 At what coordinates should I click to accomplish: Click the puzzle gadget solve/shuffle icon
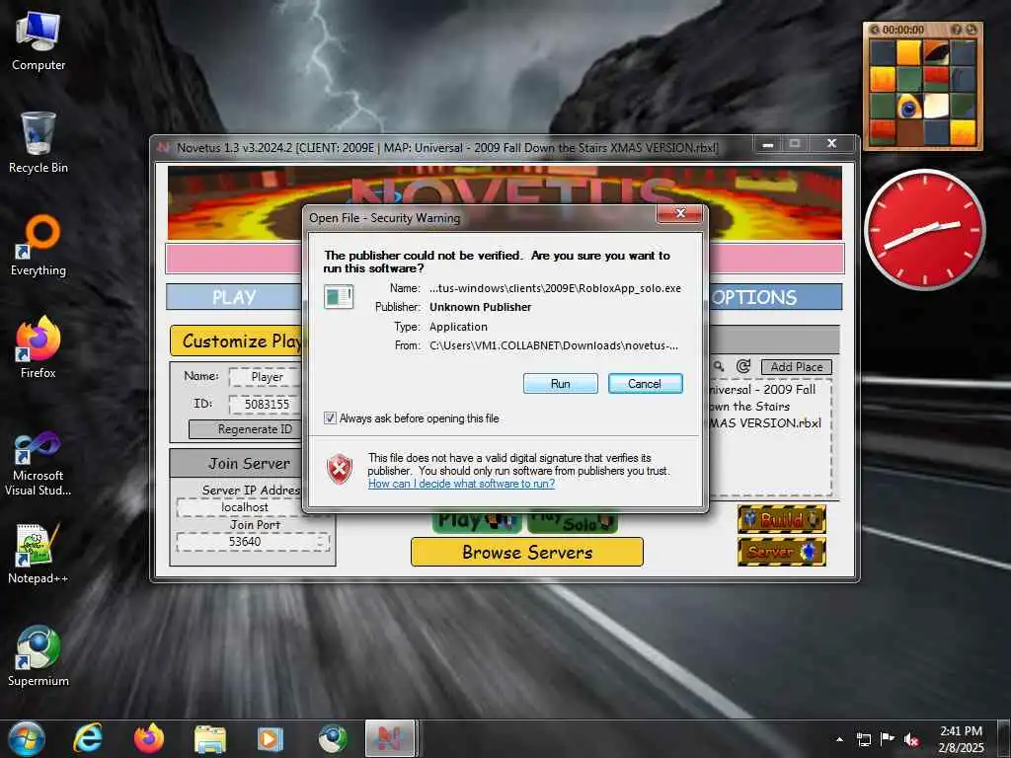coord(971,30)
